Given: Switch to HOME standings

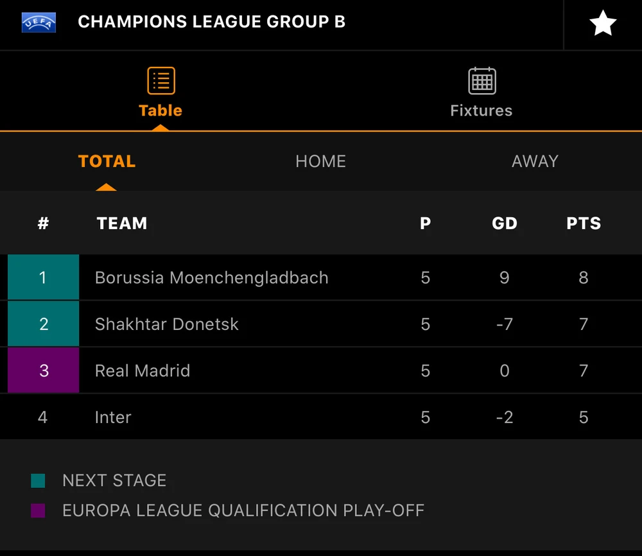Looking at the screenshot, I should [x=320, y=161].
